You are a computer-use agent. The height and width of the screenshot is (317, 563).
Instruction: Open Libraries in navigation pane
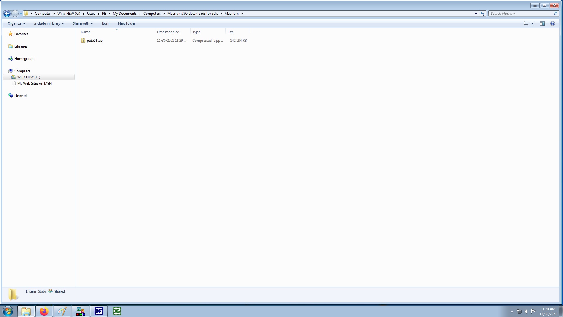(x=21, y=46)
